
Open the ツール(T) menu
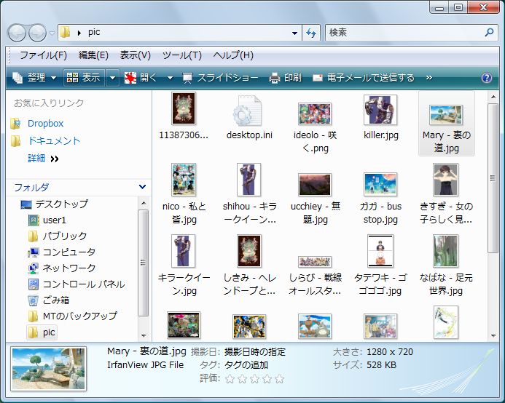coord(182,55)
